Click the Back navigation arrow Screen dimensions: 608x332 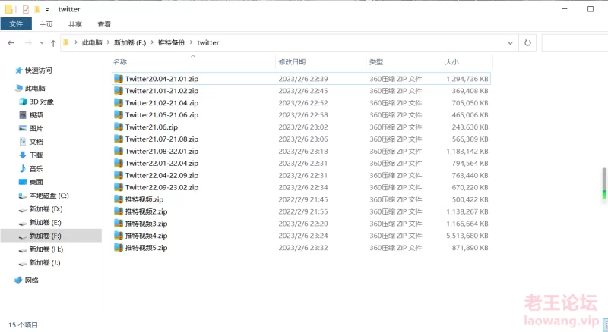click(11, 43)
